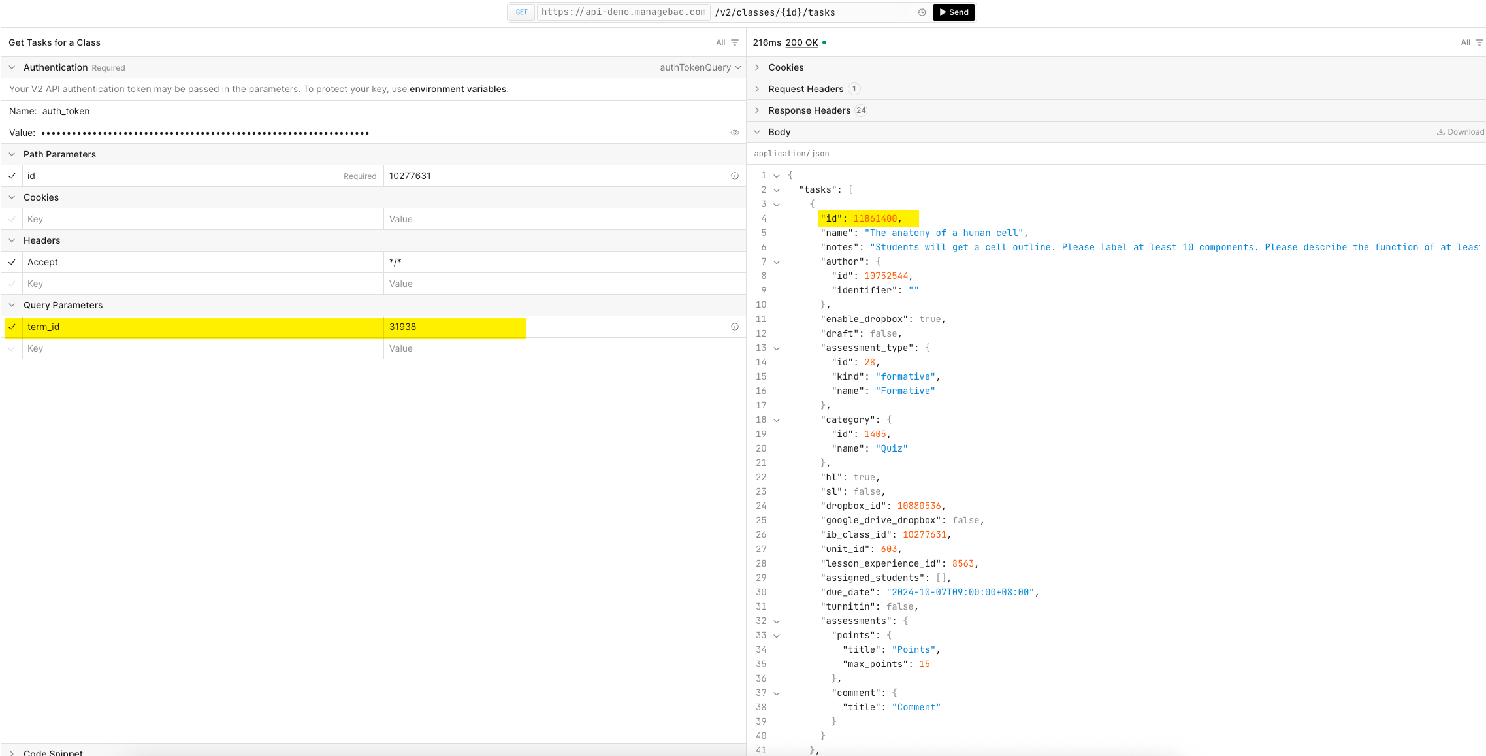Disable the Accept header checkbox
The height and width of the screenshot is (756, 1486).
[x=12, y=262]
